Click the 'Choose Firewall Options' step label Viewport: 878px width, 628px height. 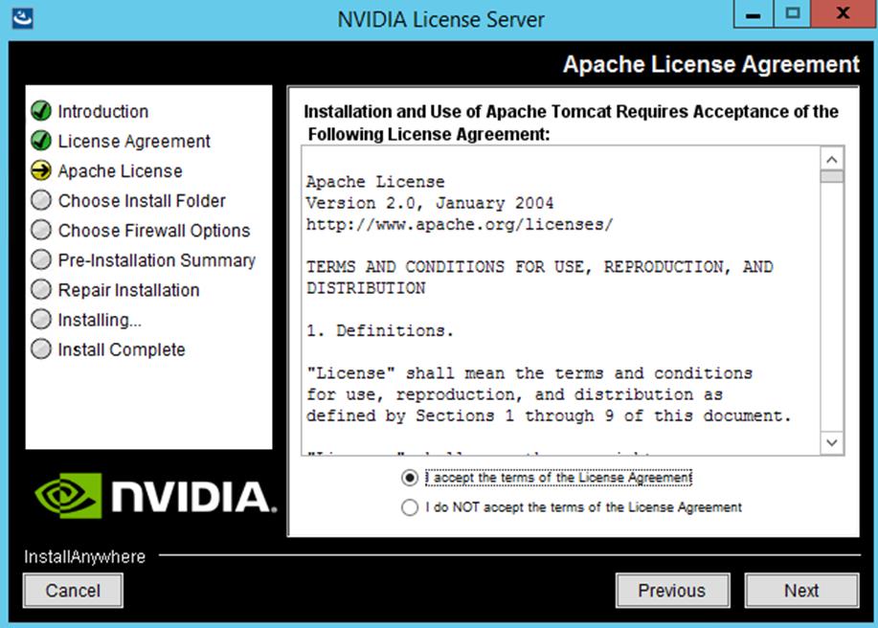pyautogui.click(x=154, y=230)
